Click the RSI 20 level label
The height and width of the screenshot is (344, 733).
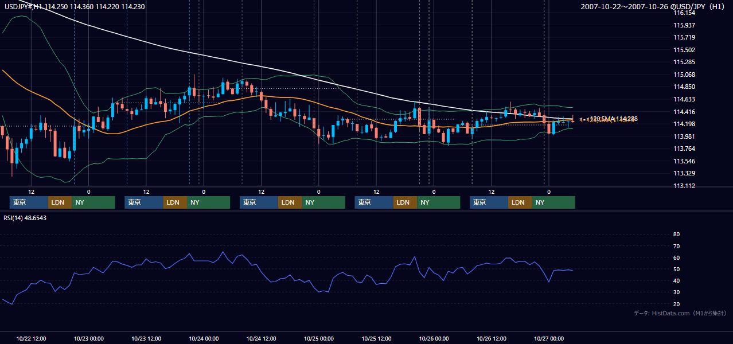[x=676, y=304]
